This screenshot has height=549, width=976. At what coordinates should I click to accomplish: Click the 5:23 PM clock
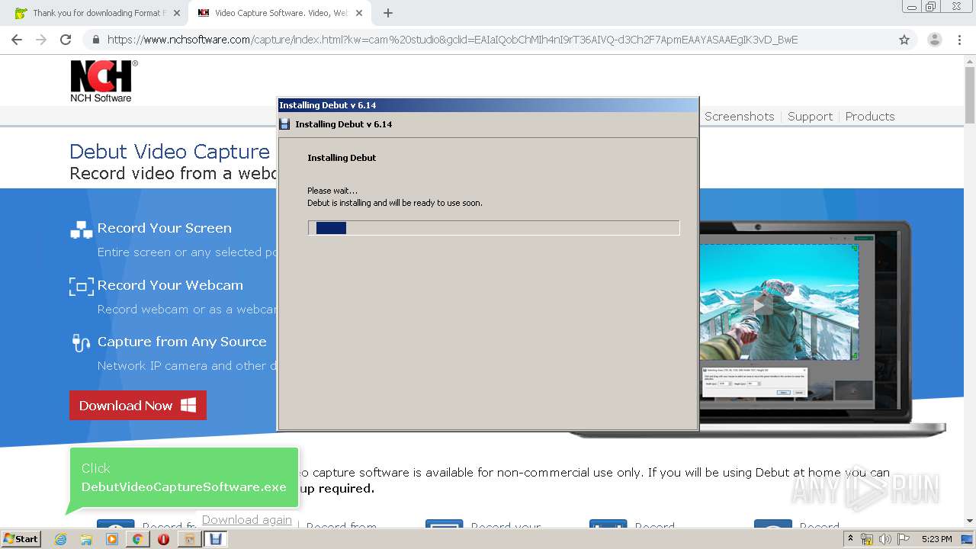(x=936, y=539)
